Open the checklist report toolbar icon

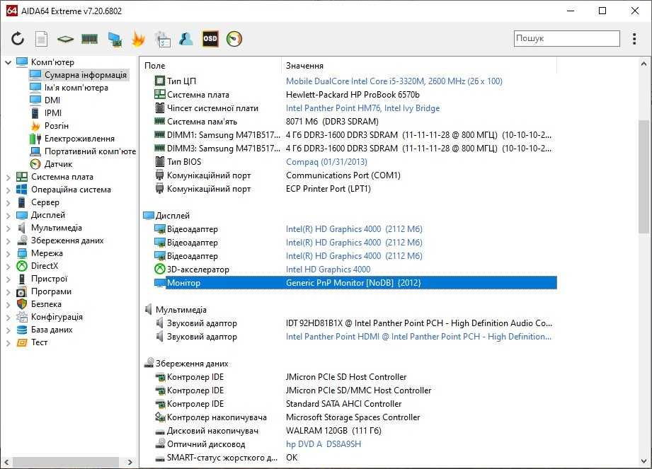pyautogui.click(x=163, y=39)
